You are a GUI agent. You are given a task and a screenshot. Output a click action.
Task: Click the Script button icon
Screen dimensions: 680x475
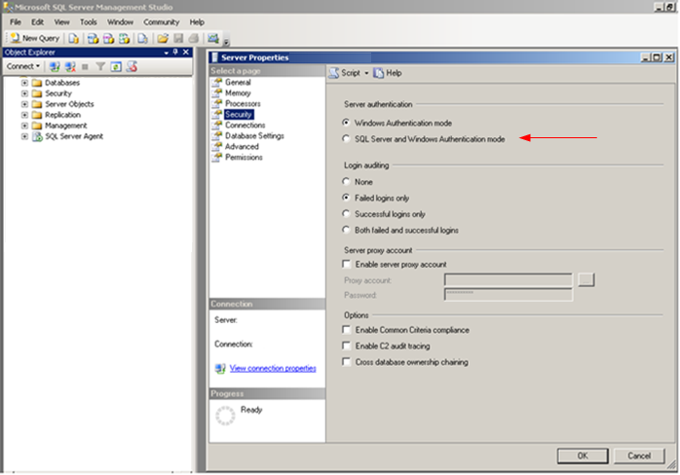334,73
